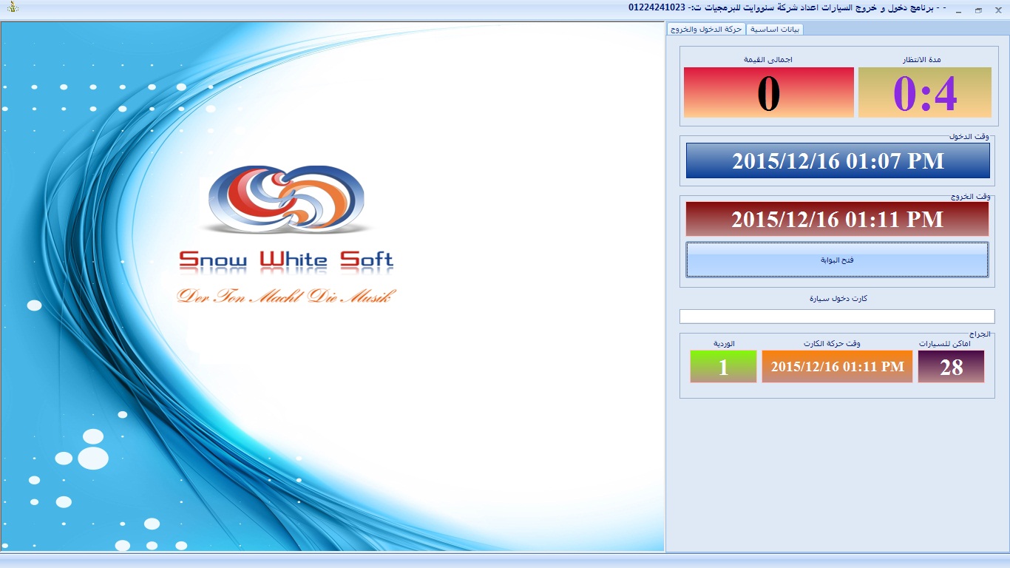Select the waiting duration display showing 0:4
Image resolution: width=1010 pixels, height=568 pixels.
[924, 92]
